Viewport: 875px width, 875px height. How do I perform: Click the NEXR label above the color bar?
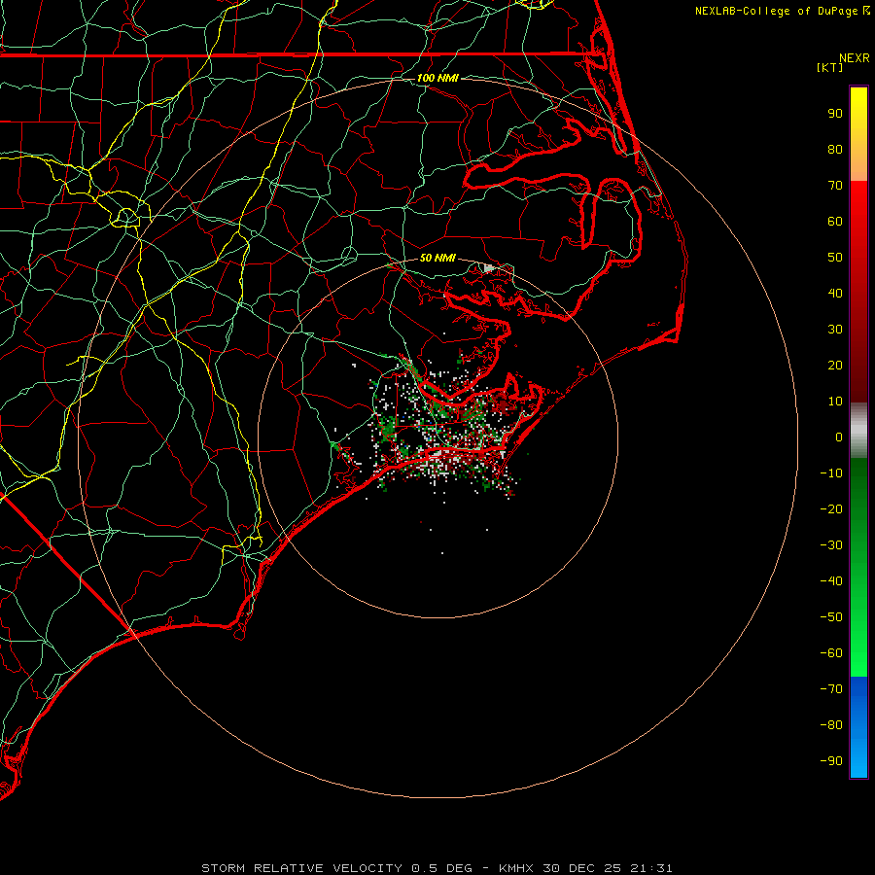854,58
